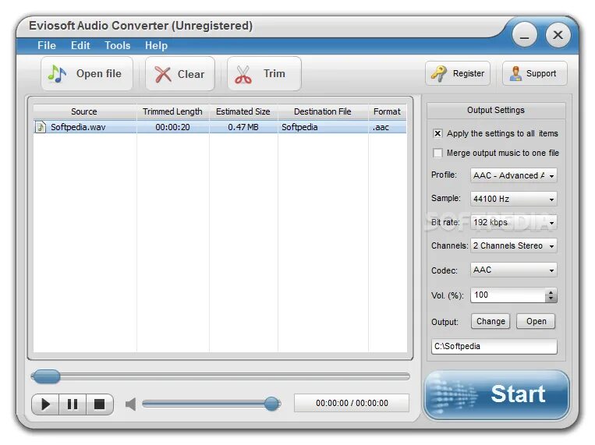Start the conversion with Start button

(x=497, y=394)
